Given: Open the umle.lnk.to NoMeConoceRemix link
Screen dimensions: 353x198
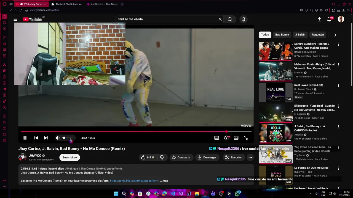Looking at the screenshot, I should [135, 181].
